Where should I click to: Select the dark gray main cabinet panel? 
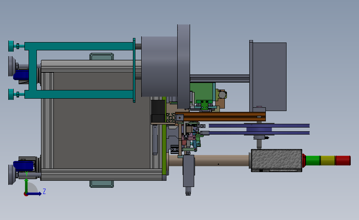click(x=102, y=120)
